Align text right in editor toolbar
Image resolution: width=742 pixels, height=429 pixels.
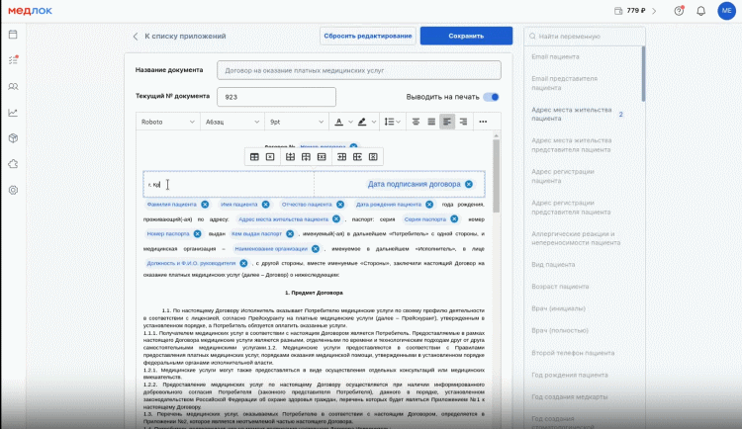[463, 122]
